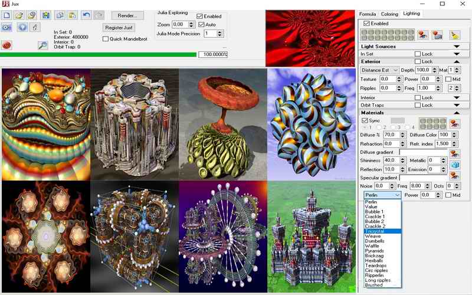Viewport: 472px width, 295px height.
Task: Click the blue dice randomize icon
Action: 454,165
